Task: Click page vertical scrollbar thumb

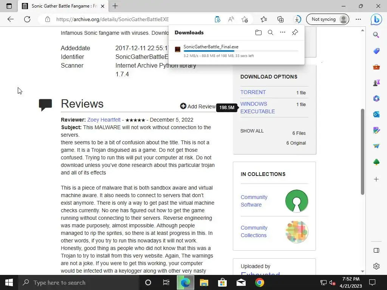Action: (362, 152)
